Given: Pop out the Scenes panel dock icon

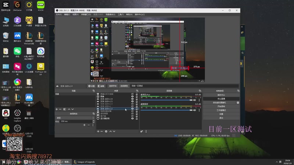Looking at the screenshot, I should point(94,91).
